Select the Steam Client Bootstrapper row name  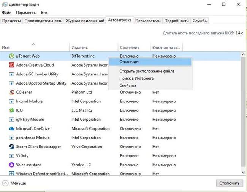[x=38, y=147]
